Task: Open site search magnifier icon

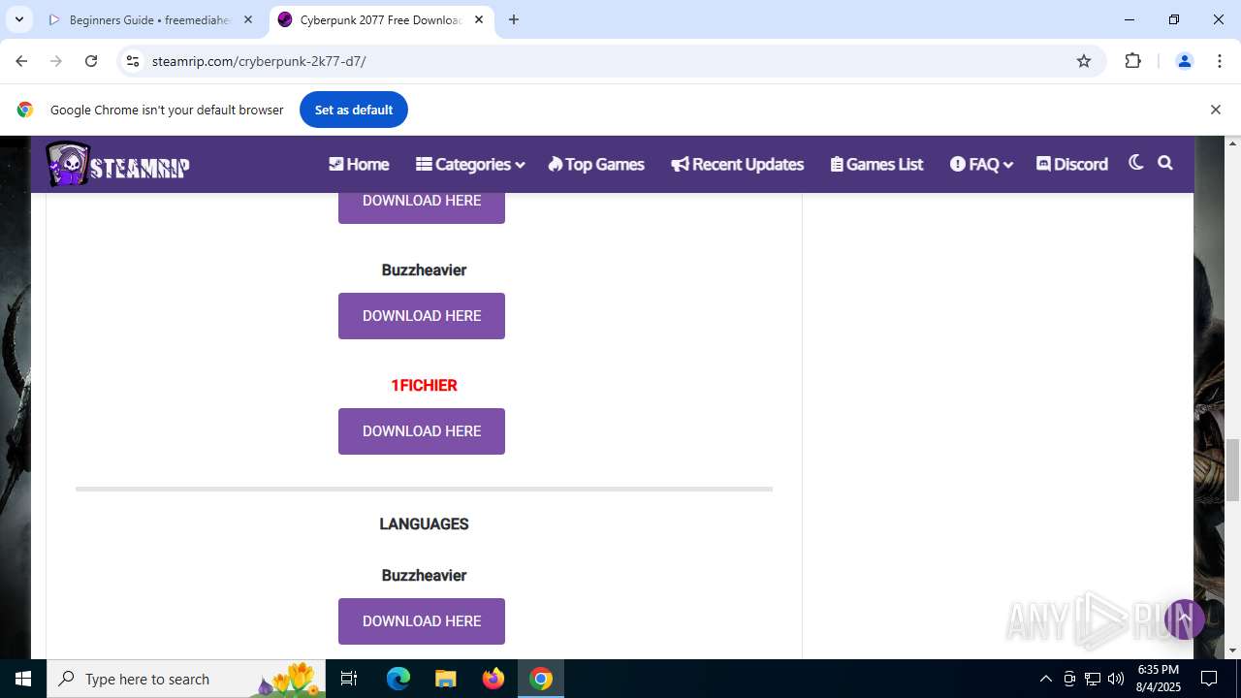Action: pyautogui.click(x=1165, y=163)
